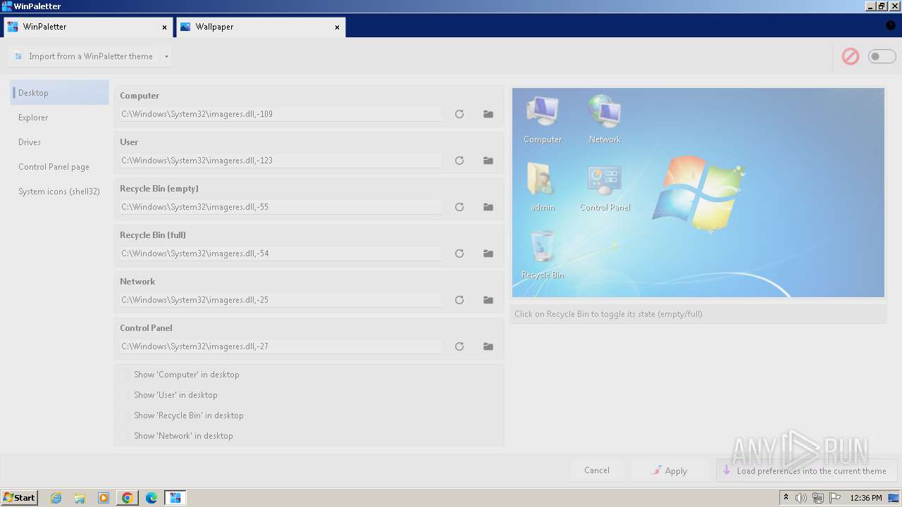The image size is (902, 507).
Task: Open Google Chrome from the taskbar
Action: (127, 498)
